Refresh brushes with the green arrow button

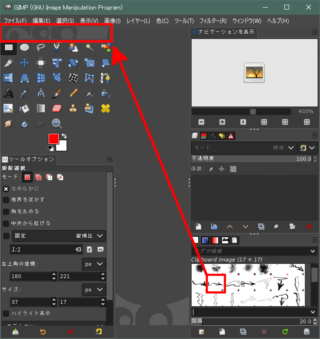tap(285, 331)
